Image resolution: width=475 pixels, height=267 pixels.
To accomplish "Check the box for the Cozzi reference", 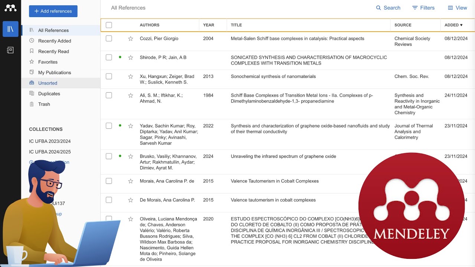I will click(109, 39).
